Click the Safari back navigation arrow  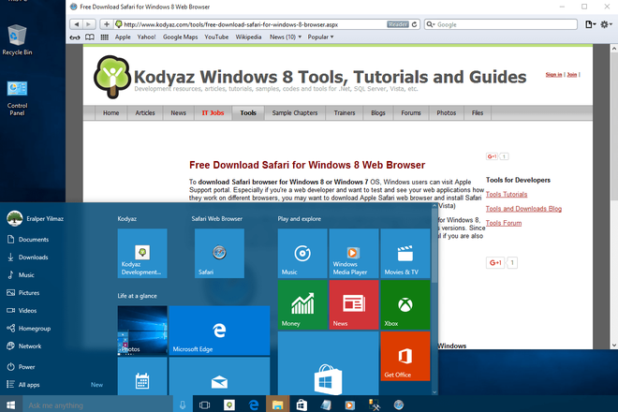pyautogui.click(x=77, y=24)
